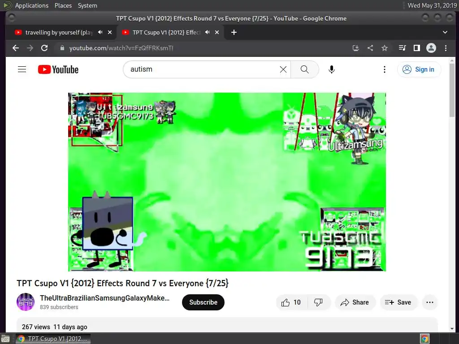
Task: Click Sign in button
Action: [x=419, y=69]
